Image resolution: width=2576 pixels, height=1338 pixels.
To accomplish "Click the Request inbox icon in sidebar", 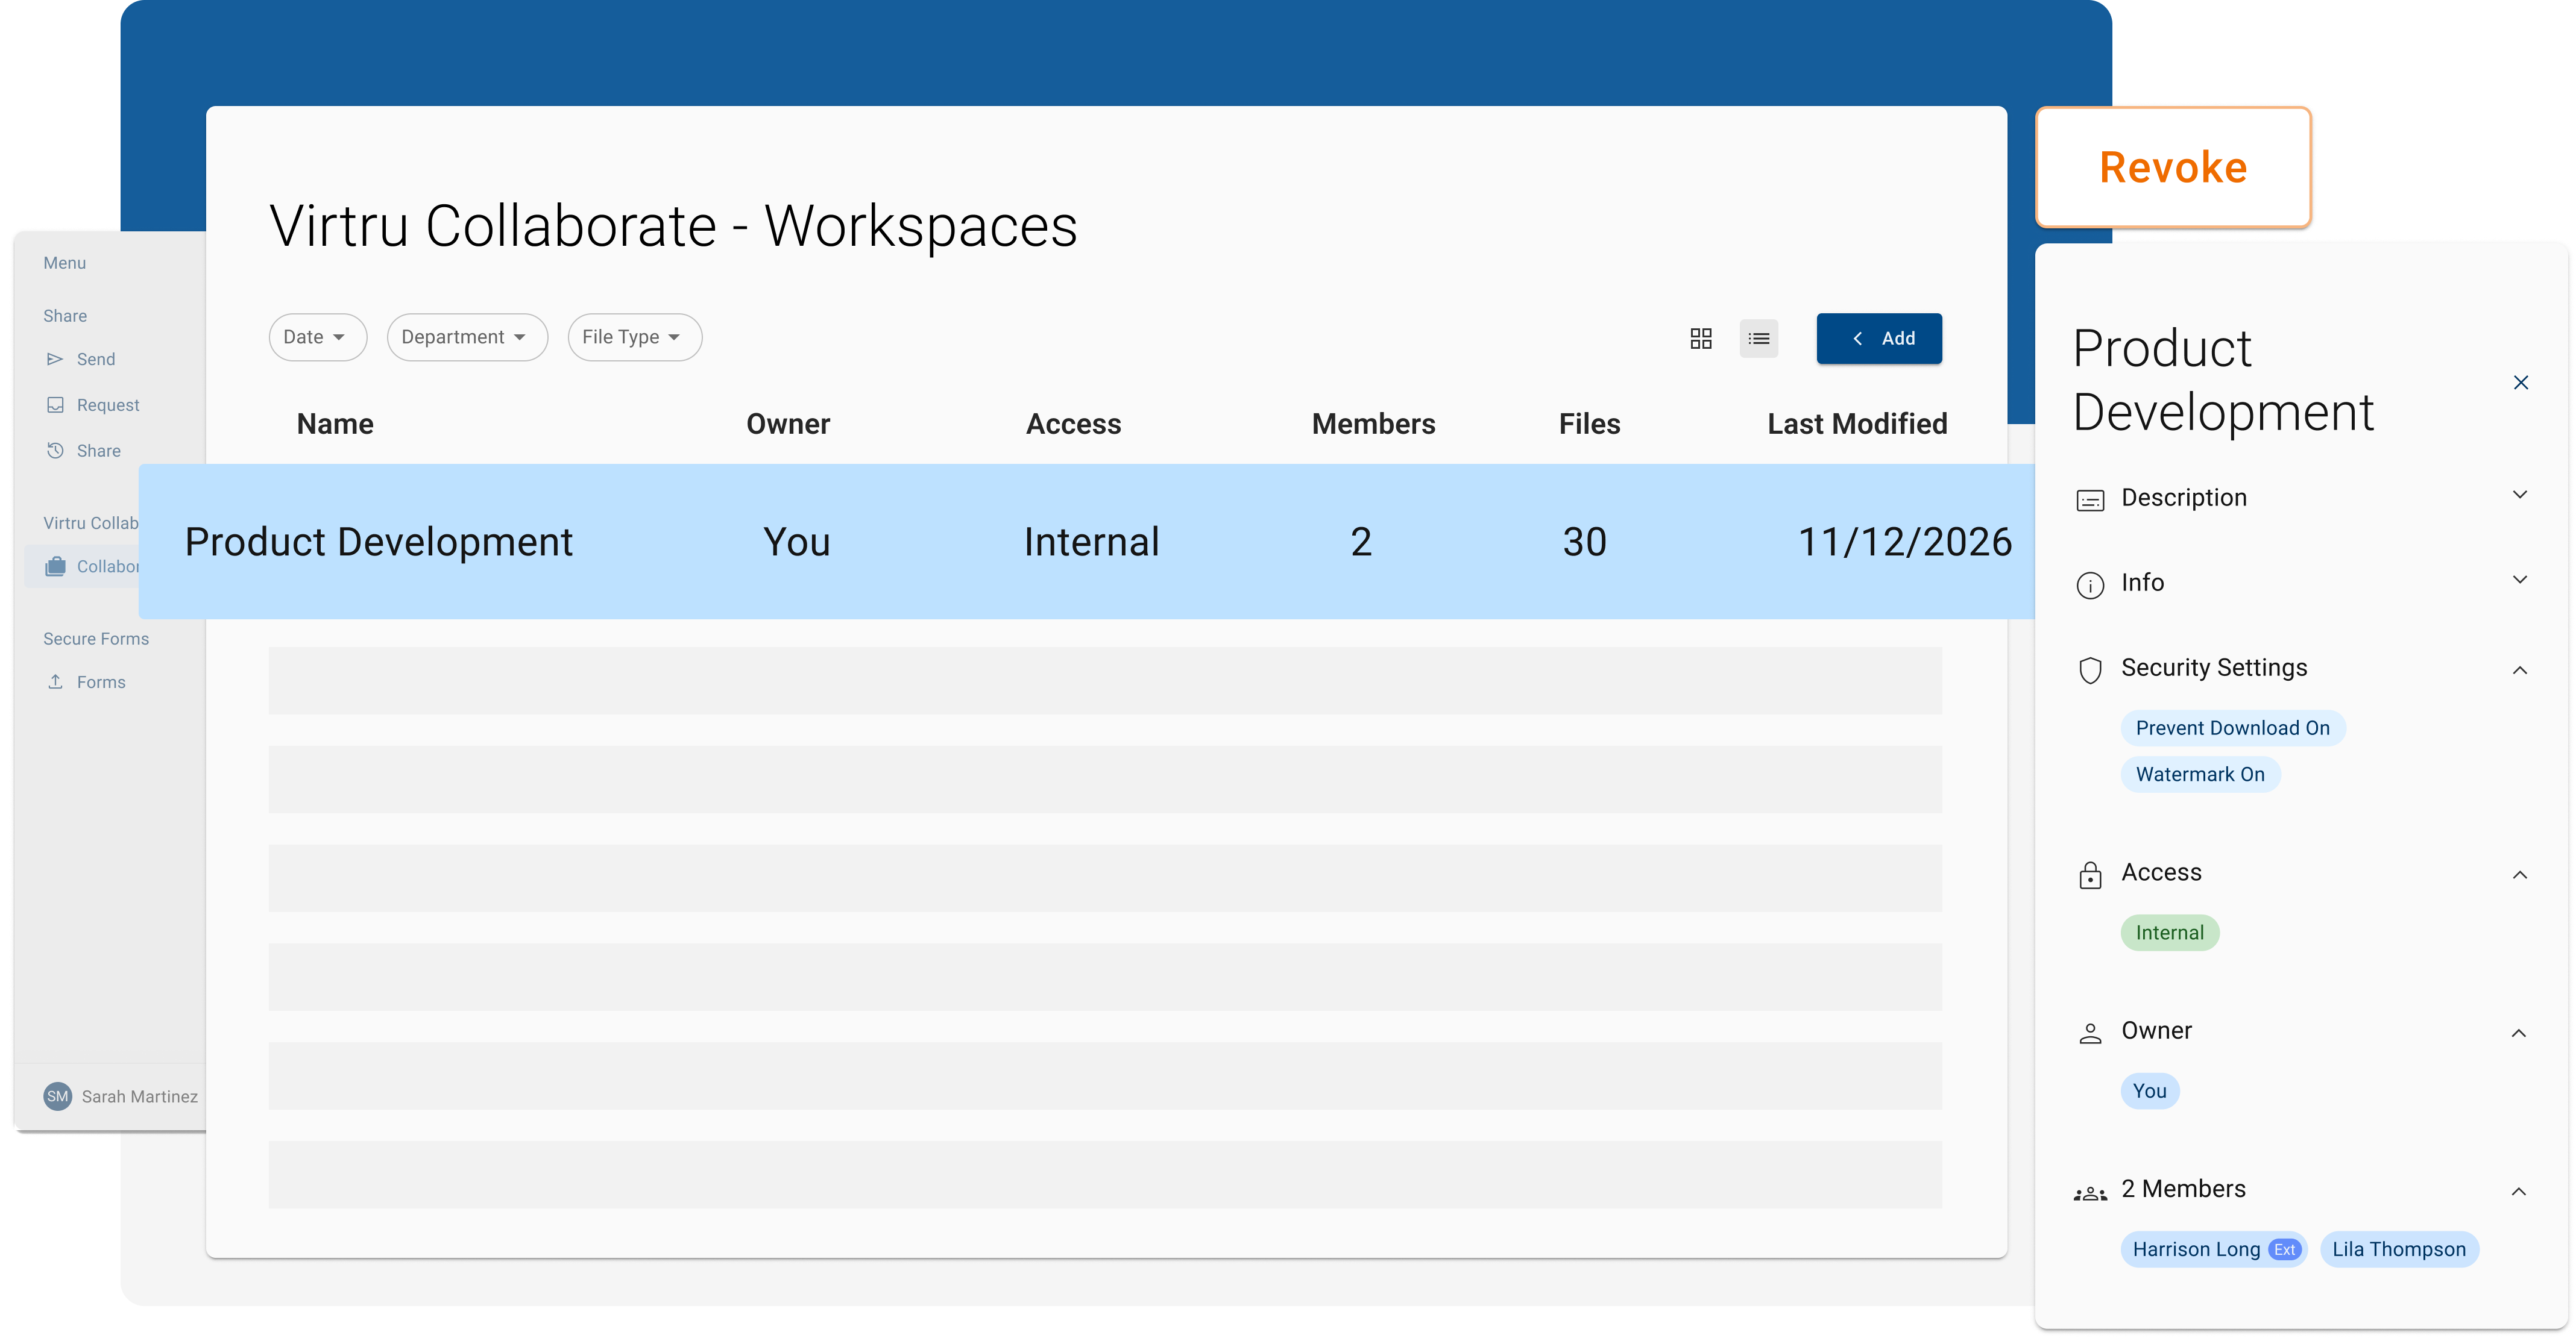I will point(55,405).
